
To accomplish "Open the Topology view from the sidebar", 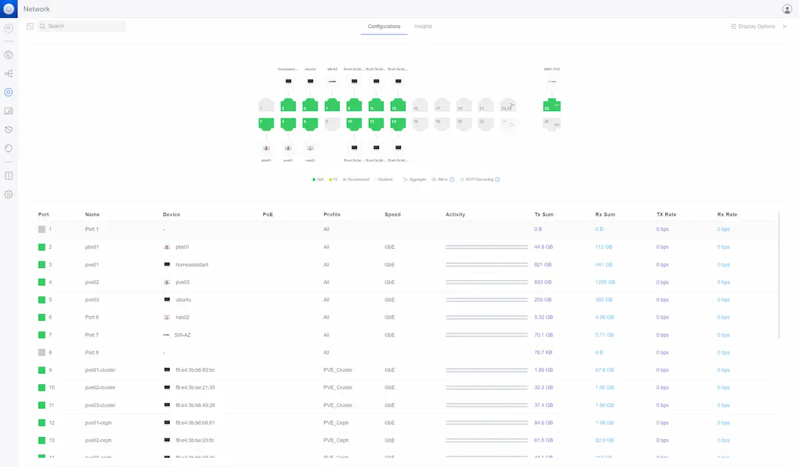I will tap(9, 73).
